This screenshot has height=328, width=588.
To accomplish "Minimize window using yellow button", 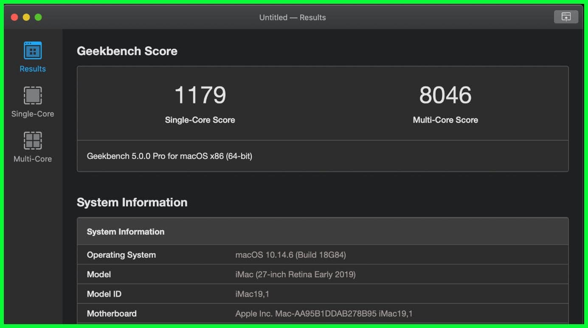I will point(26,17).
